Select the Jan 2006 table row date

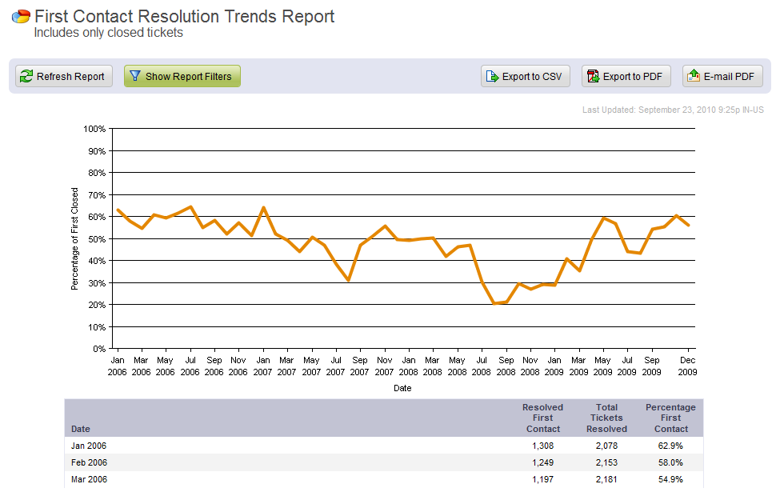click(89, 446)
